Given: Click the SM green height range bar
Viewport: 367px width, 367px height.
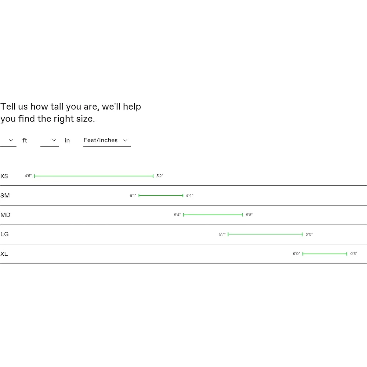Looking at the screenshot, I should (161, 196).
